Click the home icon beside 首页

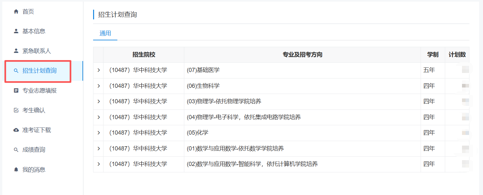tap(16, 12)
